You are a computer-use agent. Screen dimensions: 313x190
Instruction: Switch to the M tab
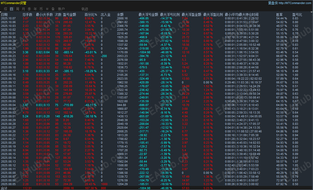tap(47, 9)
